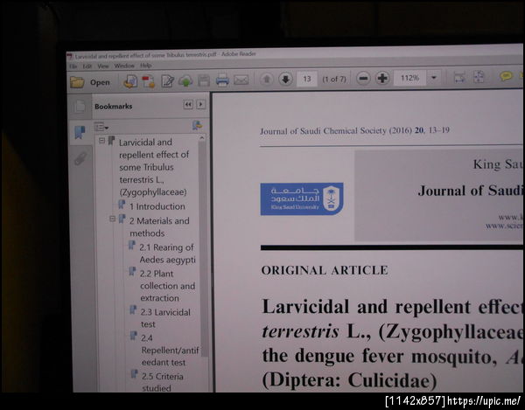Click the cloud upload icon
525x410 pixels.
click(185, 80)
